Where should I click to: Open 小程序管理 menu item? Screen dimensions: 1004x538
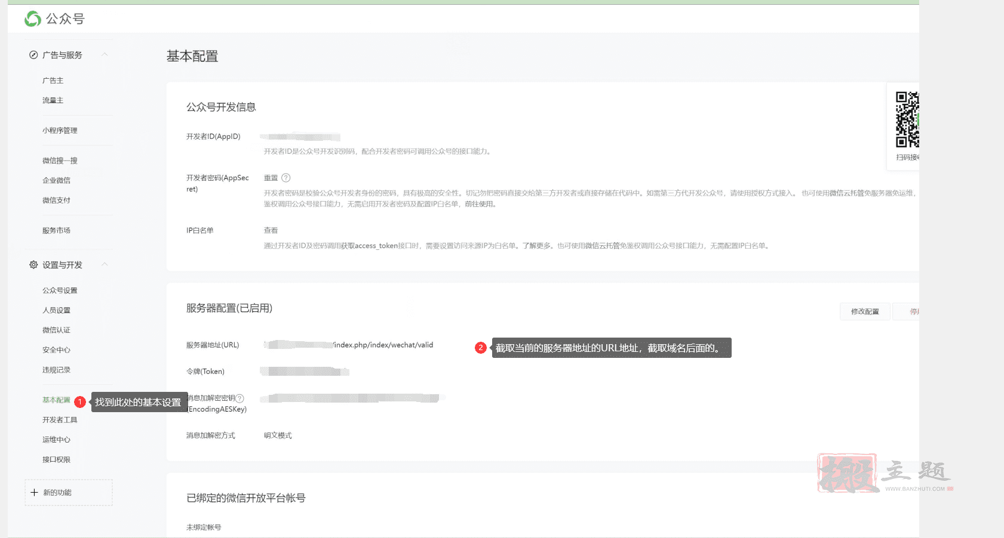click(x=60, y=131)
